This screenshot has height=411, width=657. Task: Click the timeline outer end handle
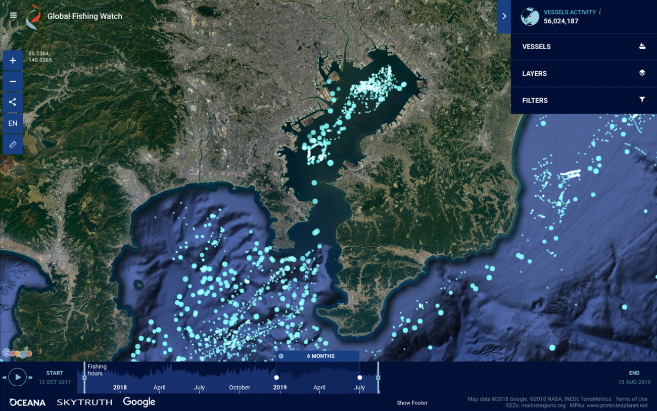378,378
